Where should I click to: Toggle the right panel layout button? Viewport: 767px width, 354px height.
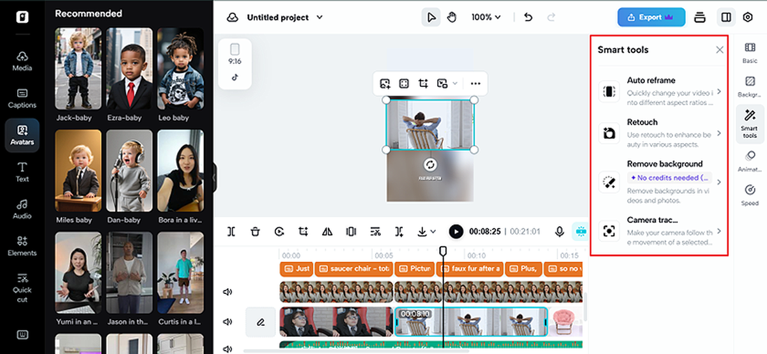(725, 17)
